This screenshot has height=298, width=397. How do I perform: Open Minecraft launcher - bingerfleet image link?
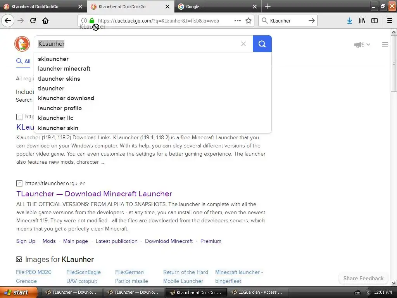[x=239, y=276]
